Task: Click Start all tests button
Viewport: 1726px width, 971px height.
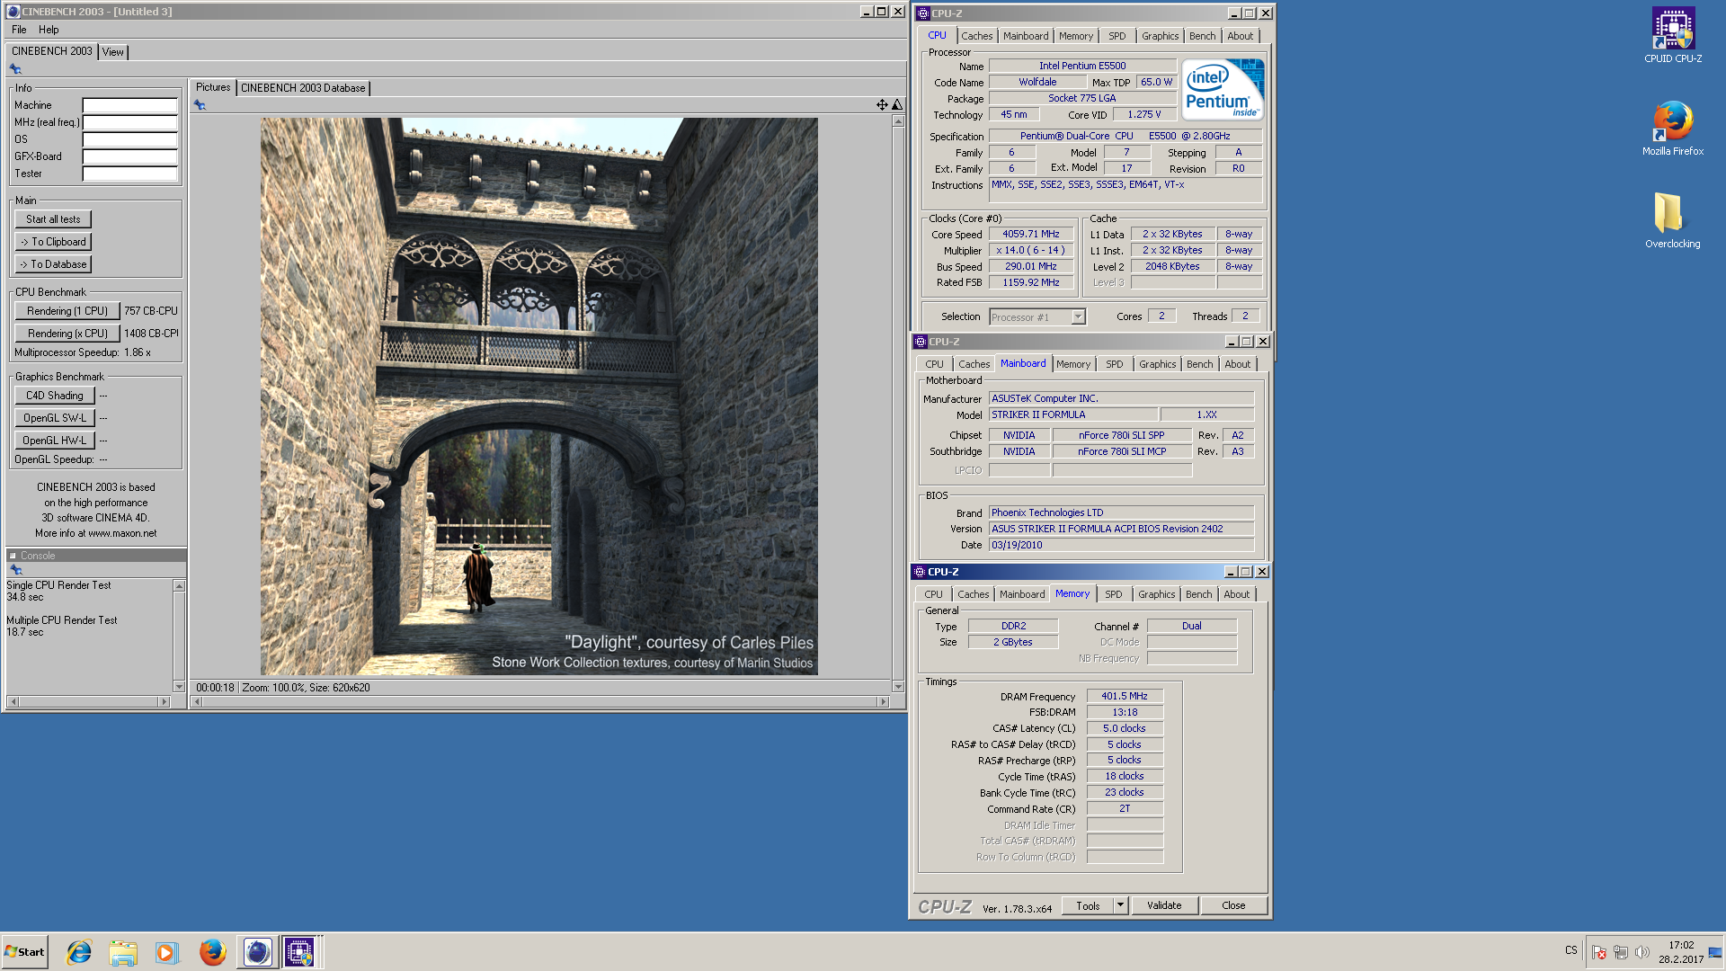Action: [x=53, y=219]
